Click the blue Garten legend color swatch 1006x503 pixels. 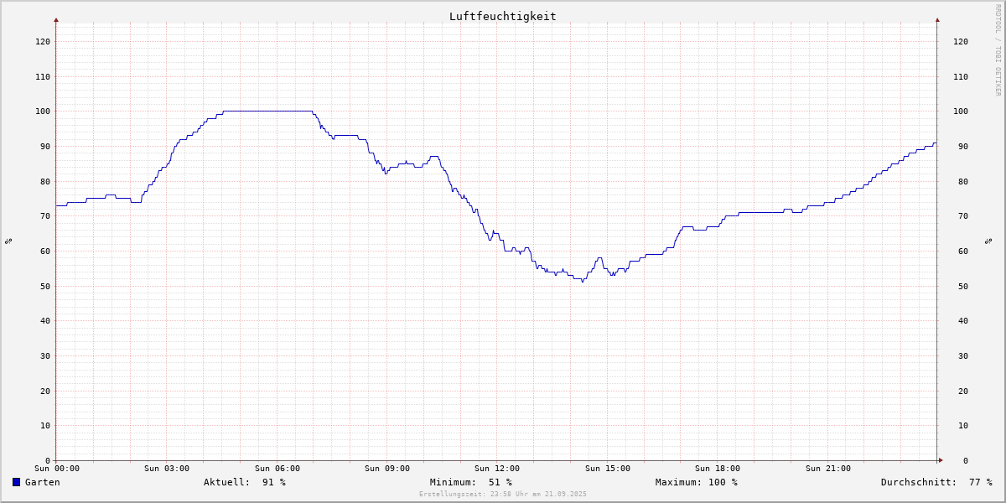[x=16, y=482]
